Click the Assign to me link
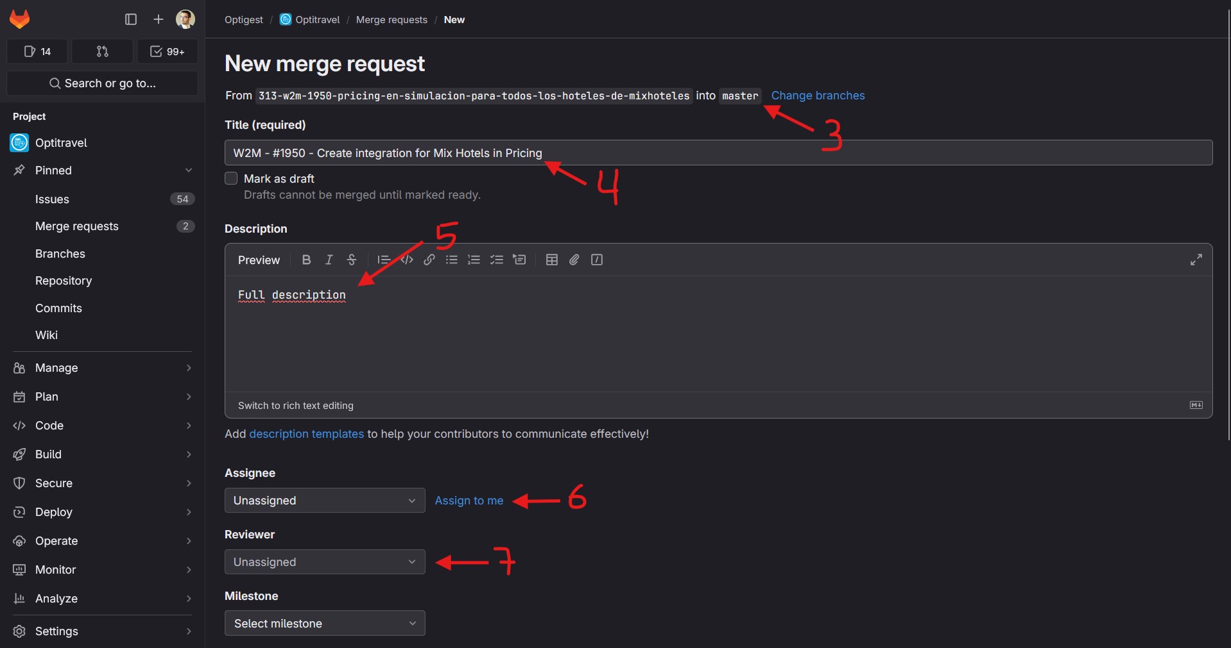Viewport: 1231px width, 648px height. (469, 501)
